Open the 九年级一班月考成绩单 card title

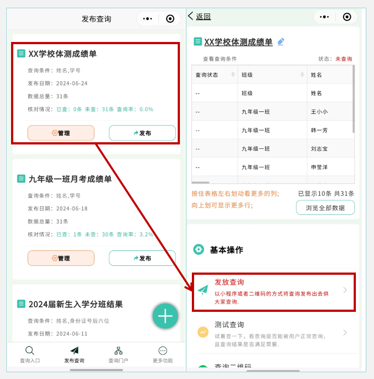tap(70, 179)
